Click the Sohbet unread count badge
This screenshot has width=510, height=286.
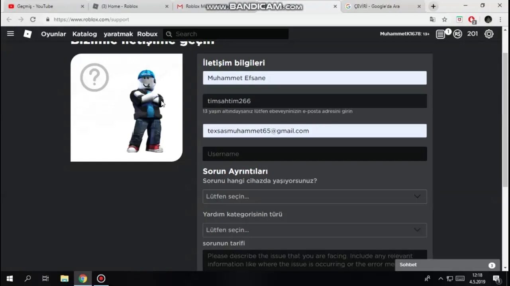pyautogui.click(x=492, y=265)
